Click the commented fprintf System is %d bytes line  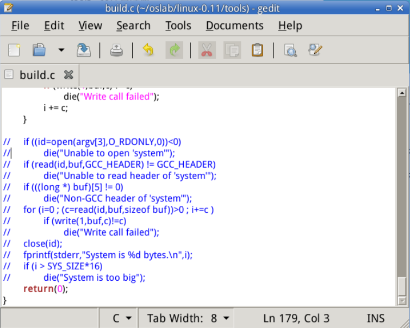(x=98, y=255)
